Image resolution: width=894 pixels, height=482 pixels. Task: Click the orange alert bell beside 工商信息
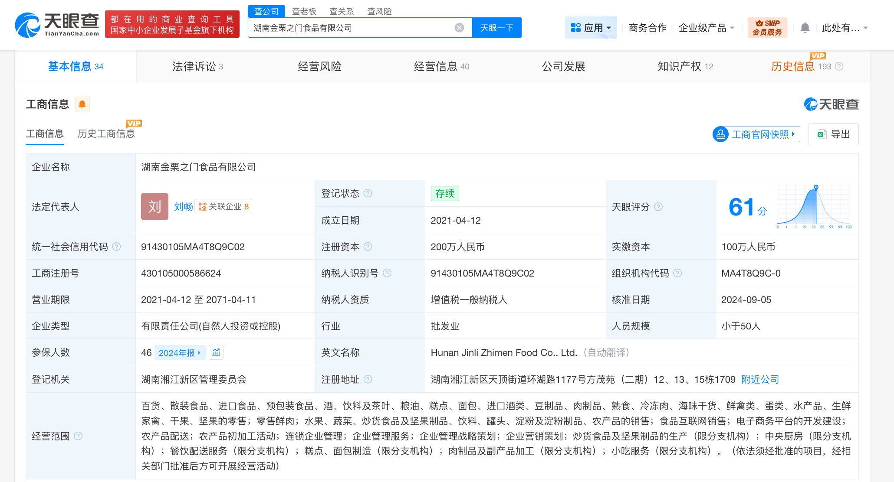(x=82, y=104)
